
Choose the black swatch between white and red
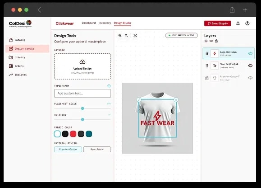click(x=65, y=134)
